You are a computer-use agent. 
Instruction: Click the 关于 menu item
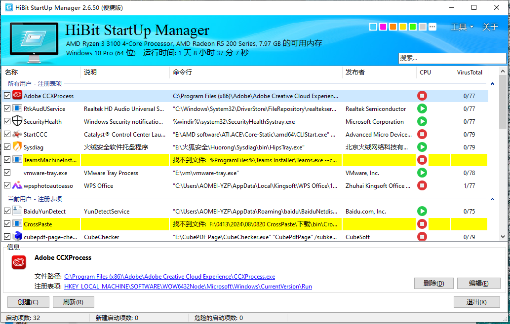pyautogui.click(x=490, y=27)
